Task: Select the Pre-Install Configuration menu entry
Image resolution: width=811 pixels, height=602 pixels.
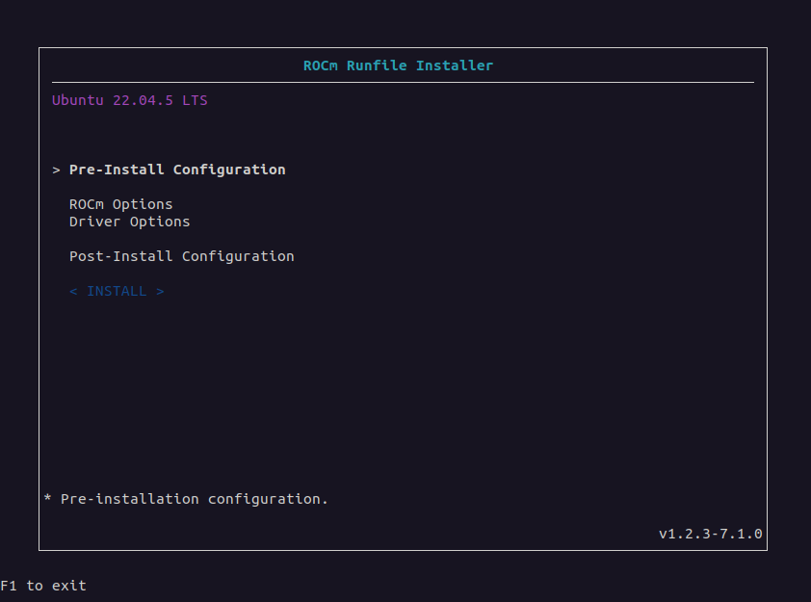Action: point(177,170)
